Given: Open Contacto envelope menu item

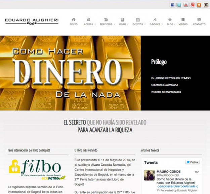Looking at the screenshot, I should pyautogui.click(x=199, y=22).
